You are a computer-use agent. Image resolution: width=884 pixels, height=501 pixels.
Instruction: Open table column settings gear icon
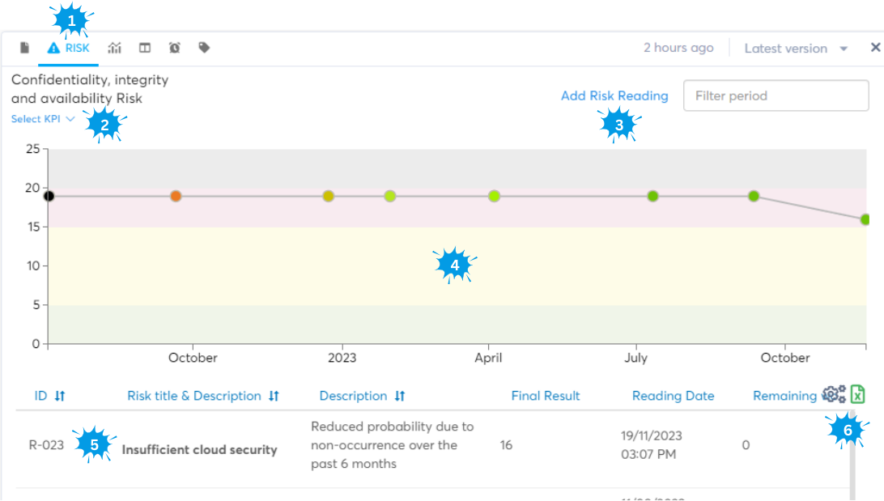click(833, 394)
